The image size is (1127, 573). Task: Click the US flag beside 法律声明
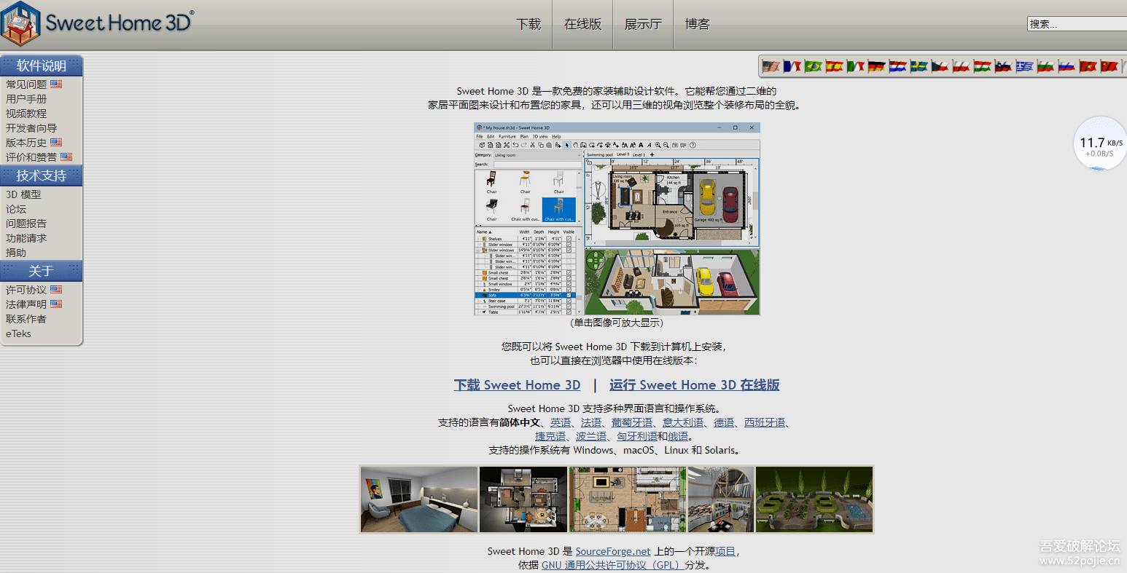(56, 304)
